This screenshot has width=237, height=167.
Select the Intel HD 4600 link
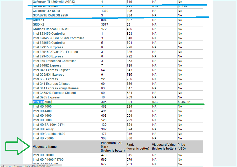tap(42, 115)
